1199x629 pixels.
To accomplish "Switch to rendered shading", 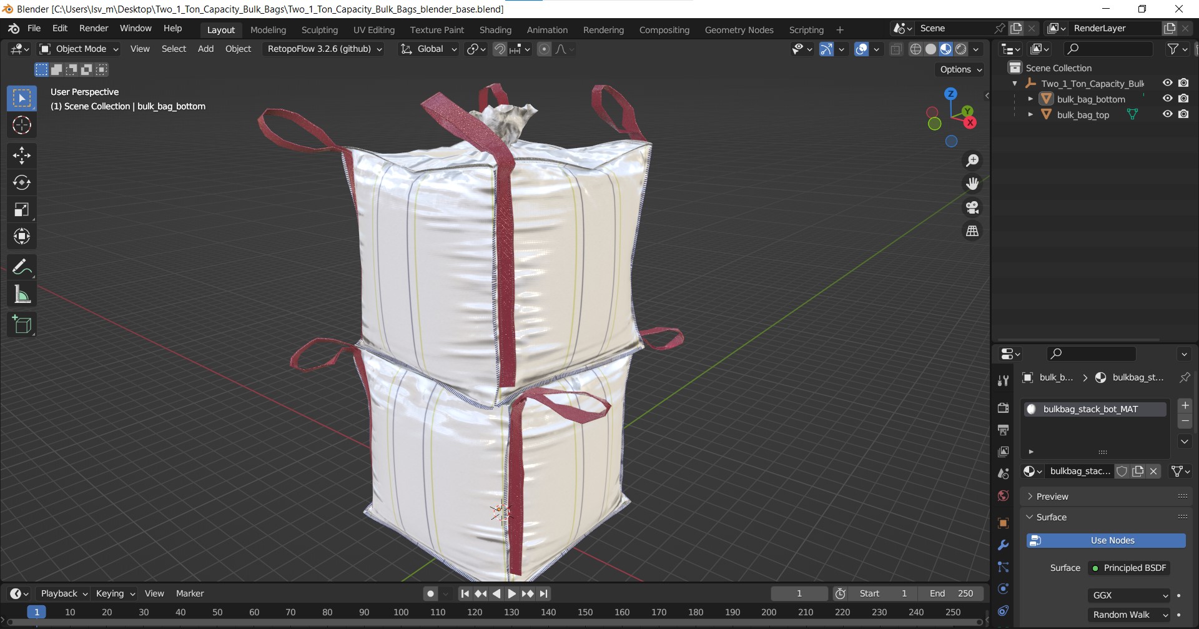I will tap(961, 49).
